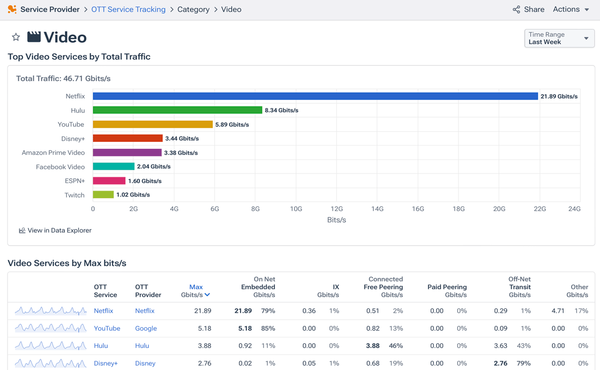Navigate to the Service Provider breadcrumb
This screenshot has height=370, width=600.
coord(50,9)
